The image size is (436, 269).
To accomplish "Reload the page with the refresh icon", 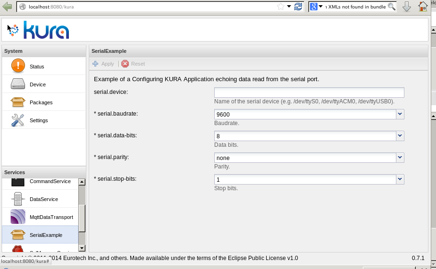I will tap(298, 7).
